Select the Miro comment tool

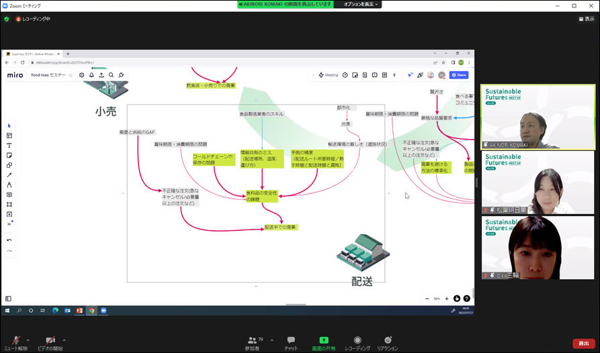point(9,195)
